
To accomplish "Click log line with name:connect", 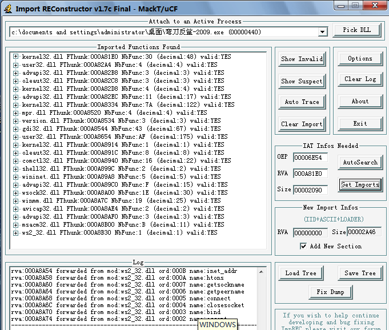I will pos(121,298).
